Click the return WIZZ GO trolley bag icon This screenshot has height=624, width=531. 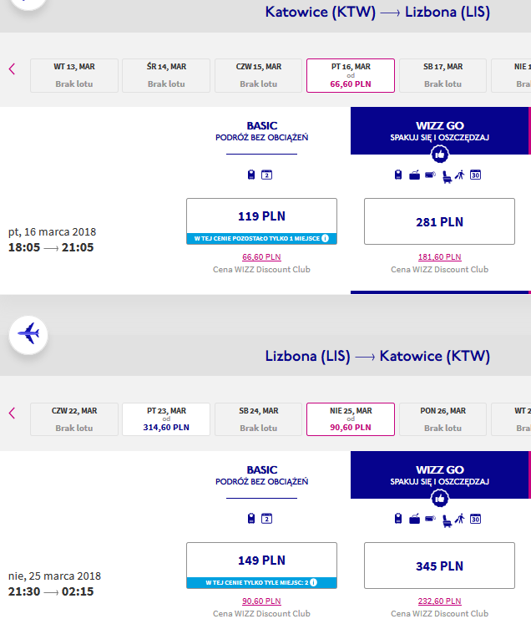click(x=430, y=518)
